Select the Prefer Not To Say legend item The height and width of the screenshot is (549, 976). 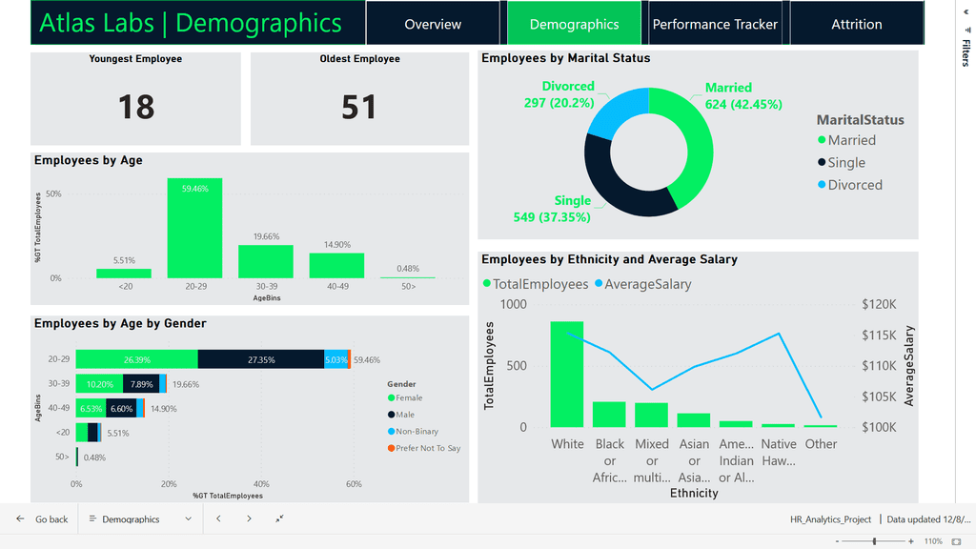click(x=424, y=448)
